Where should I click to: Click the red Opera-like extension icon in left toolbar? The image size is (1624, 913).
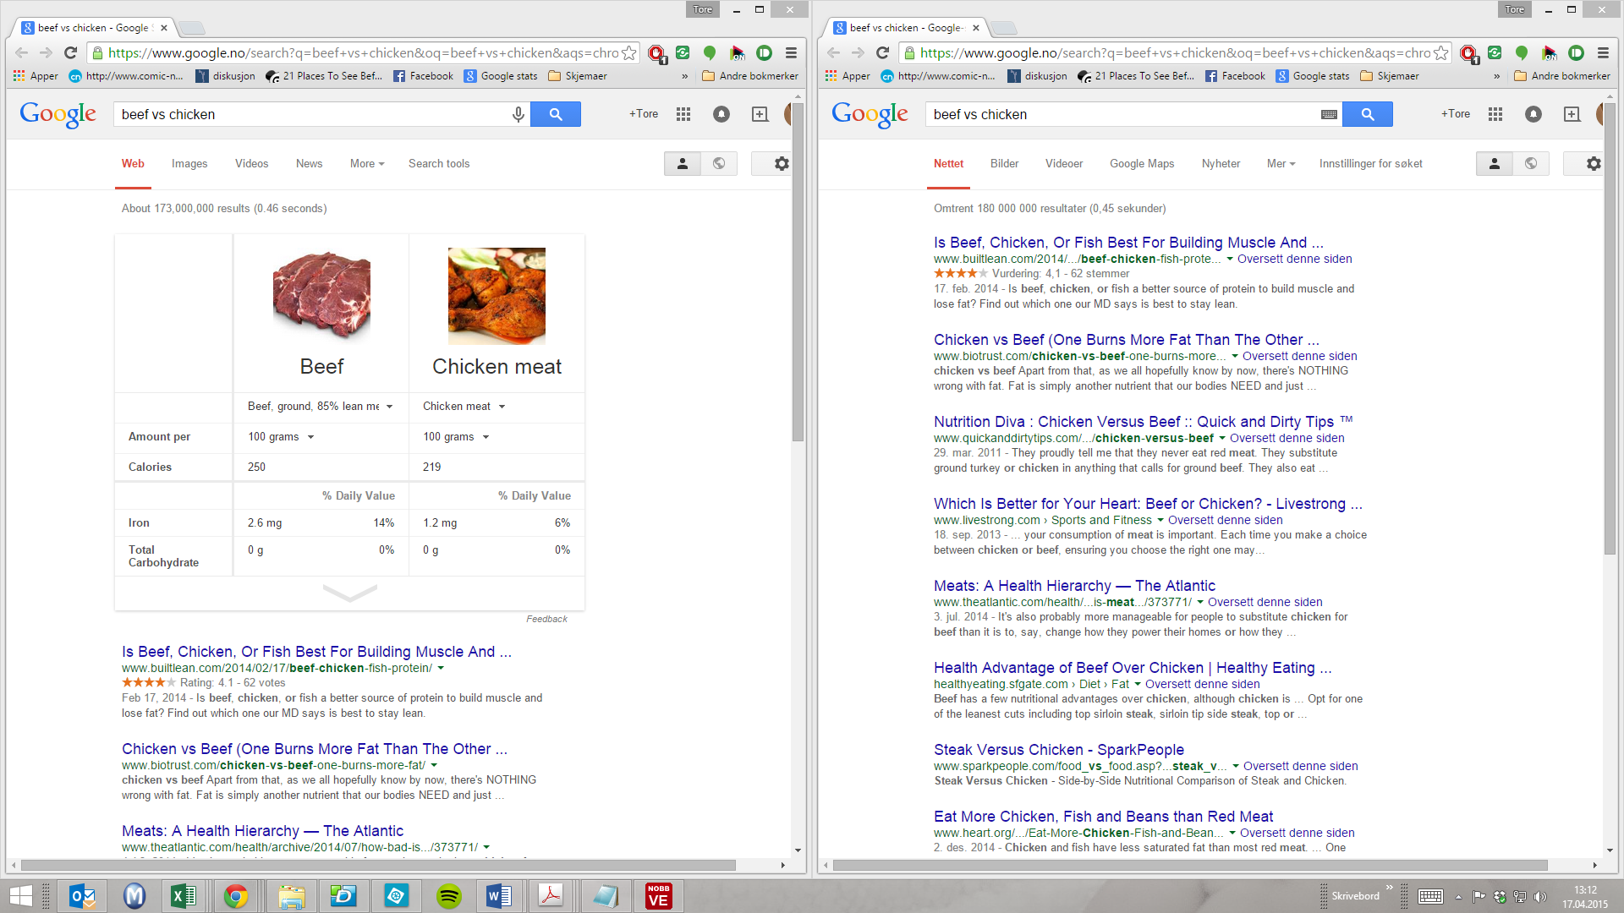coord(656,53)
